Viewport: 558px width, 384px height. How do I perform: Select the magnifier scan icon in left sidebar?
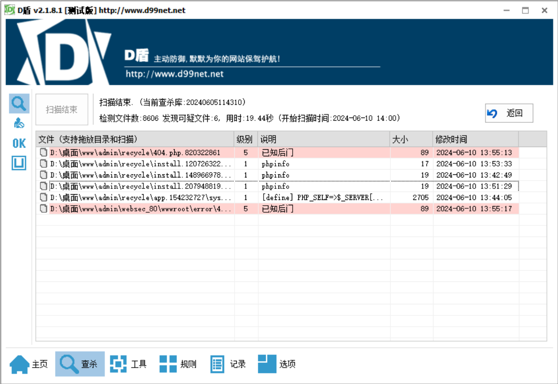pyautogui.click(x=19, y=103)
